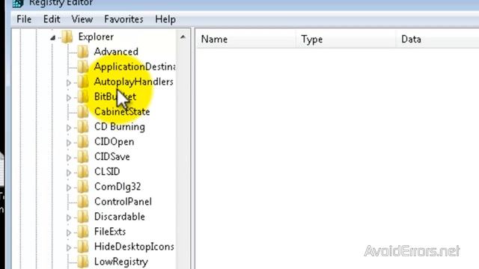This screenshot has width=479, height=269.
Task: Select the Explorer key label
Action: coord(96,37)
